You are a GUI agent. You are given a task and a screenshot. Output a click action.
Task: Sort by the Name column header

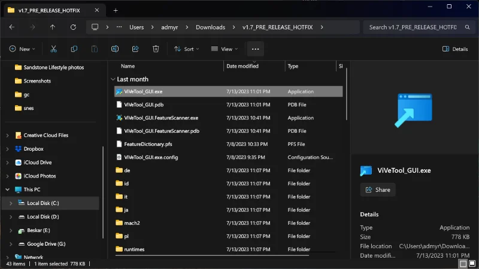pos(128,66)
